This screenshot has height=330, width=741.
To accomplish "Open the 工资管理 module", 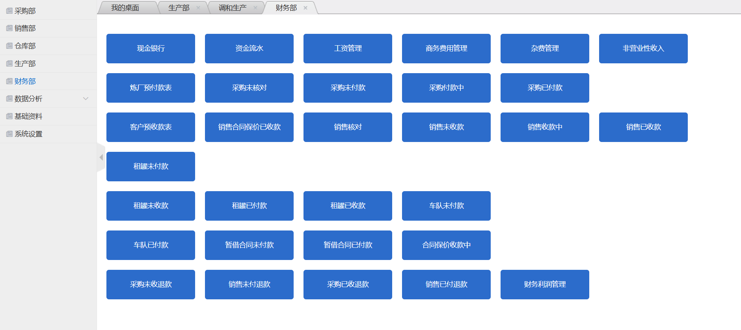I will point(348,48).
